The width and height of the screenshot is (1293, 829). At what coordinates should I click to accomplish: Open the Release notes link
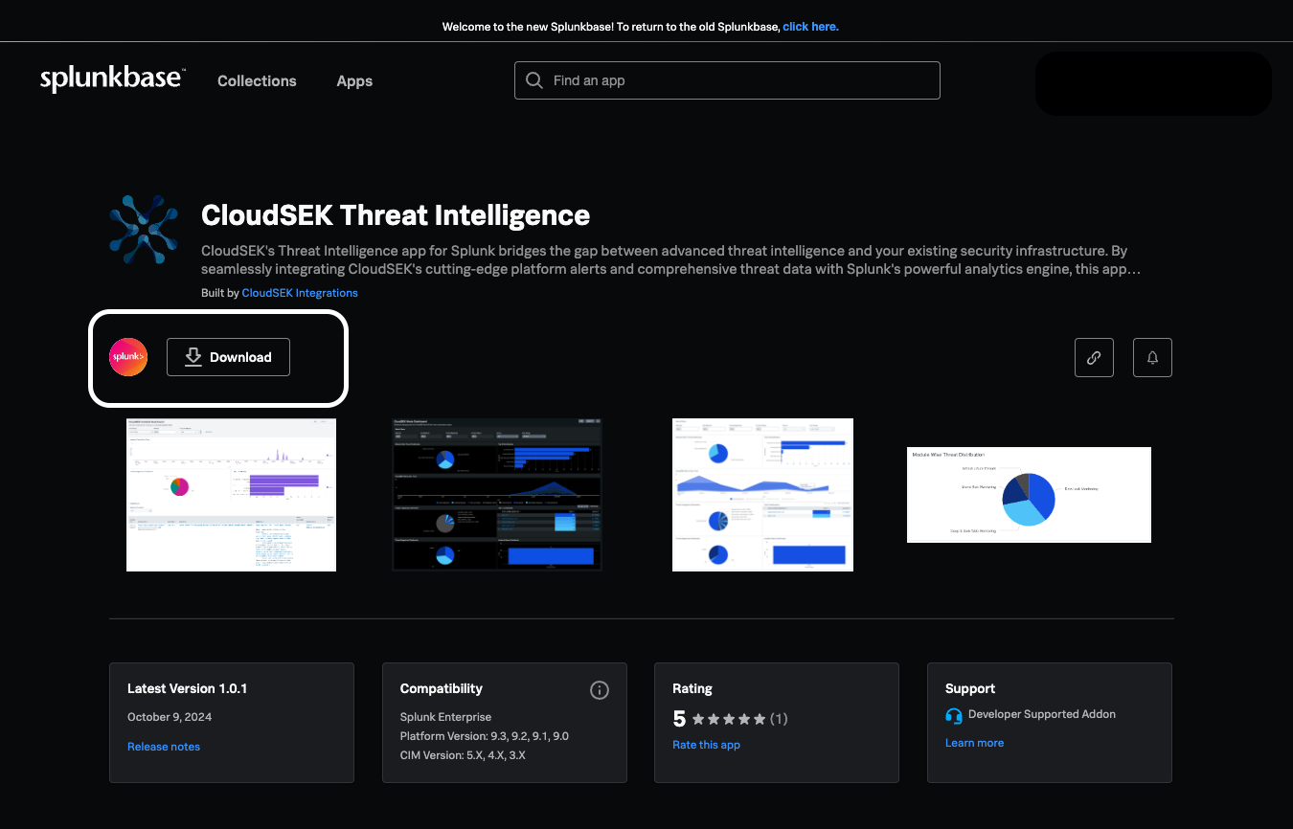[164, 747]
